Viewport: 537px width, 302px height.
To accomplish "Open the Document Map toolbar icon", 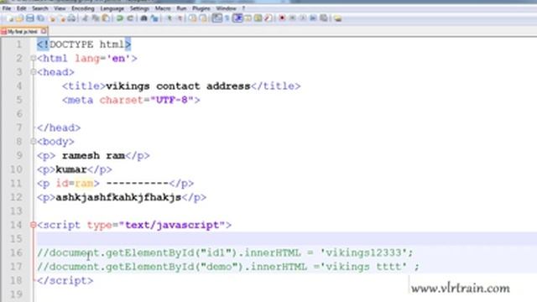I will point(258,18).
